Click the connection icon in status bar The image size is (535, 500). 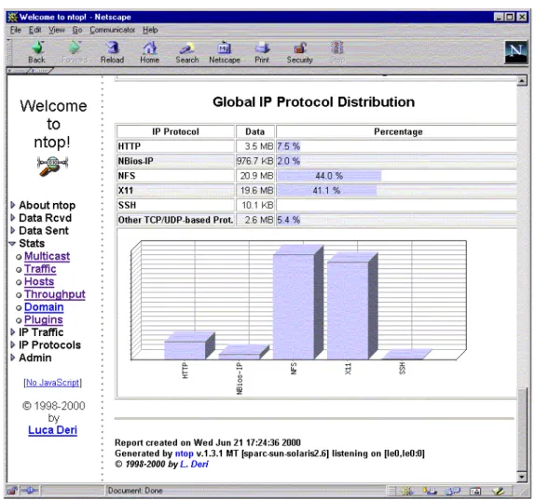[30, 491]
